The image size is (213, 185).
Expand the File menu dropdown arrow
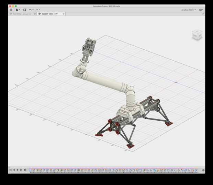[x=20, y=10]
